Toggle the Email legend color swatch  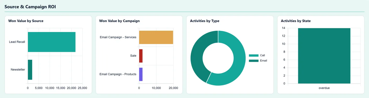point(254,61)
